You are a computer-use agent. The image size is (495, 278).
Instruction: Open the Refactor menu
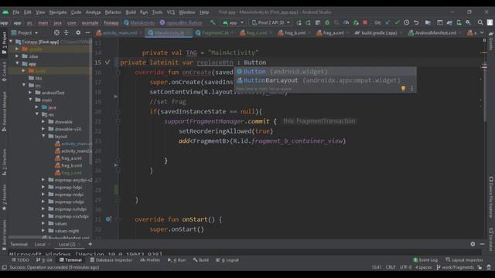click(x=113, y=12)
